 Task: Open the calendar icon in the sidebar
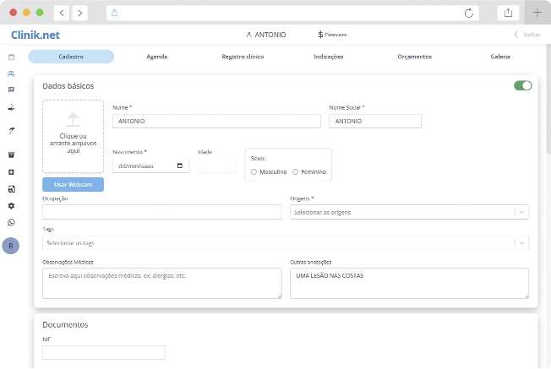tap(11, 57)
